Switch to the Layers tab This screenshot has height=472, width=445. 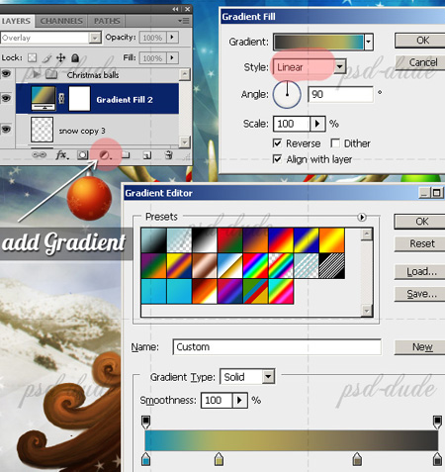coord(16,21)
